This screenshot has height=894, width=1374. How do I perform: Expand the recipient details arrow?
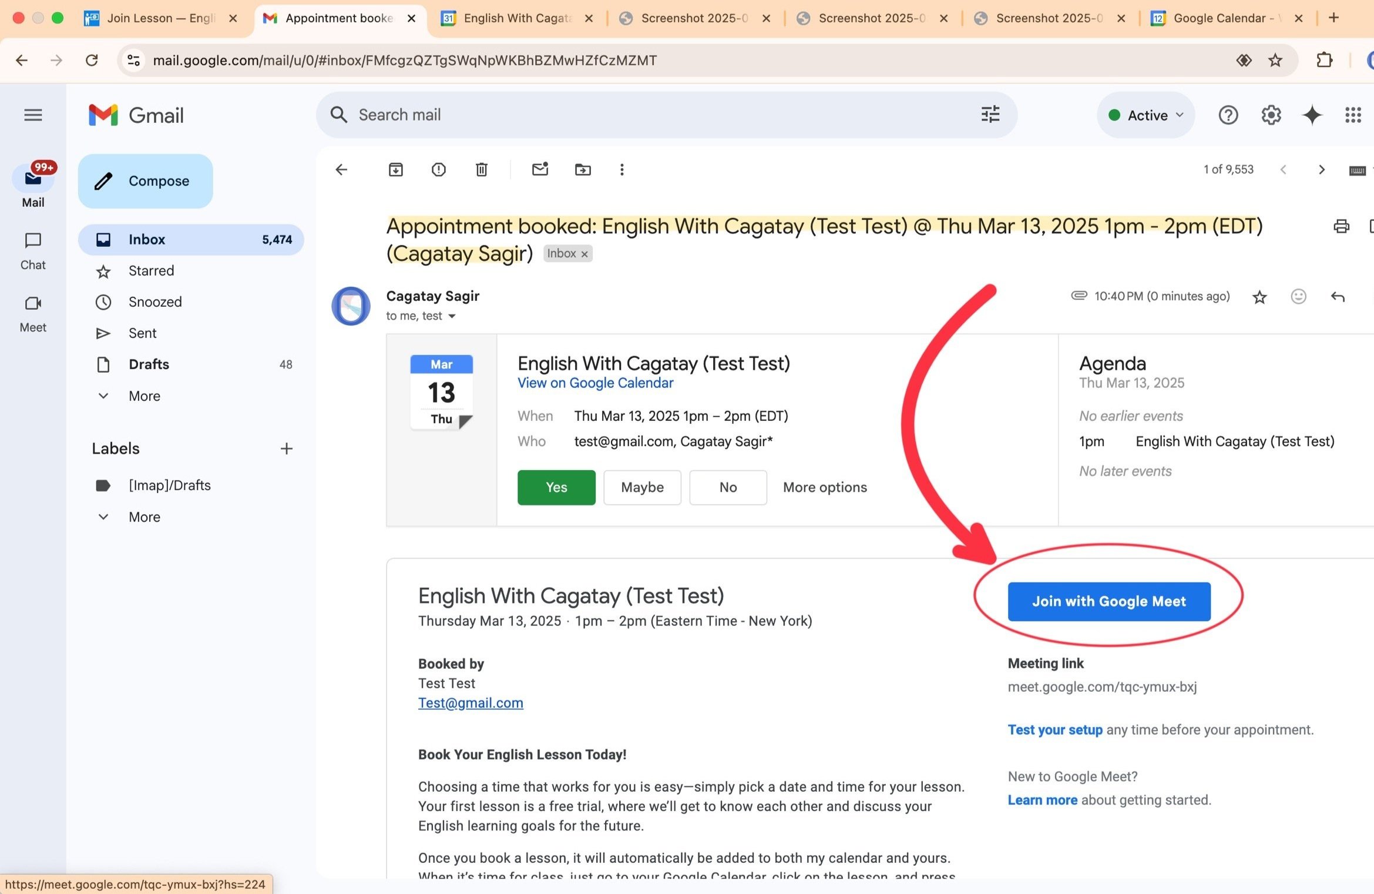(x=452, y=316)
